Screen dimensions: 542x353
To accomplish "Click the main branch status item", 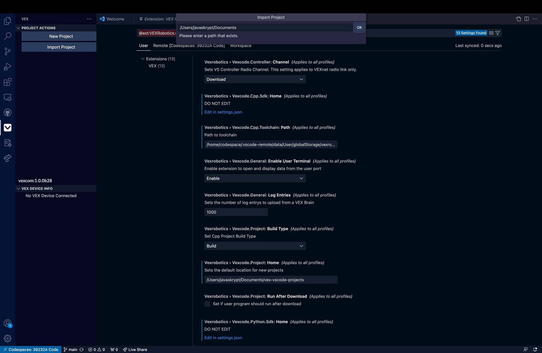I will [x=70, y=350].
